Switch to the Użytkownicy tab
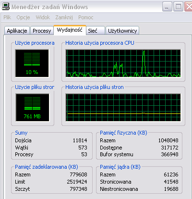 pos(122,31)
